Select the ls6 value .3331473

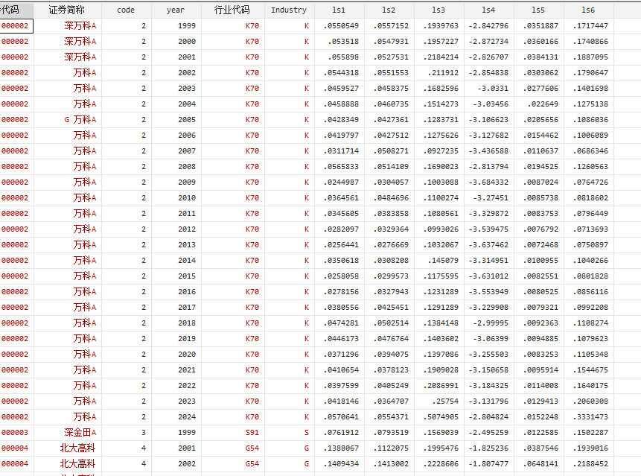tap(590, 416)
